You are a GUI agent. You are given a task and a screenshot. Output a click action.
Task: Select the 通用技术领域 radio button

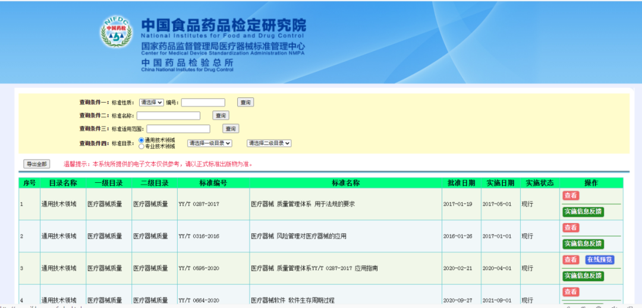click(141, 140)
